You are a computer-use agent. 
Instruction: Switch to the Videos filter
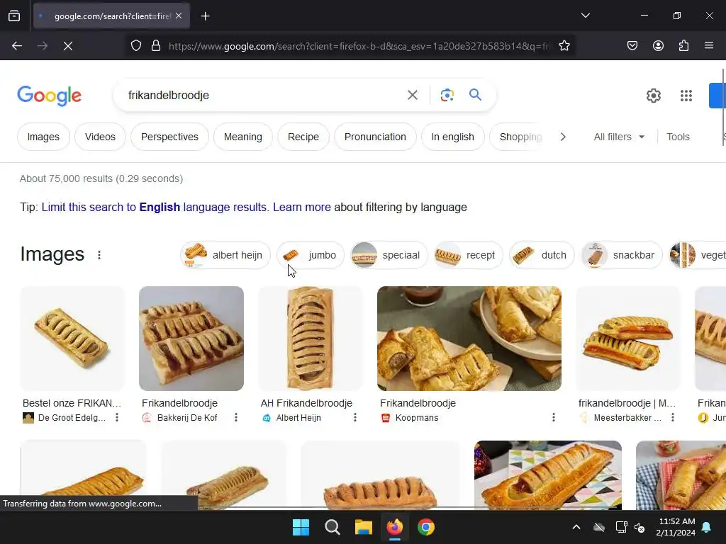coord(100,137)
